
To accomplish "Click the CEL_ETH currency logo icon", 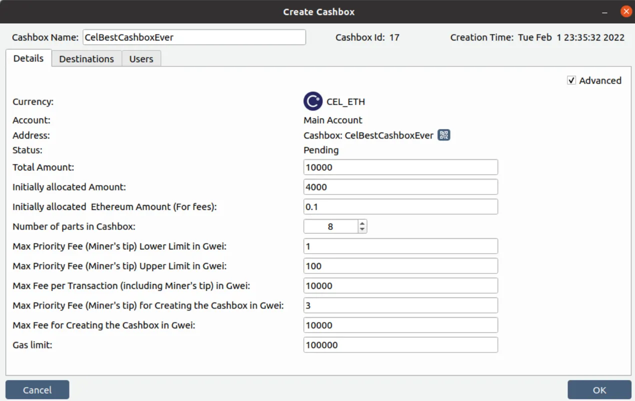I will pos(313,101).
